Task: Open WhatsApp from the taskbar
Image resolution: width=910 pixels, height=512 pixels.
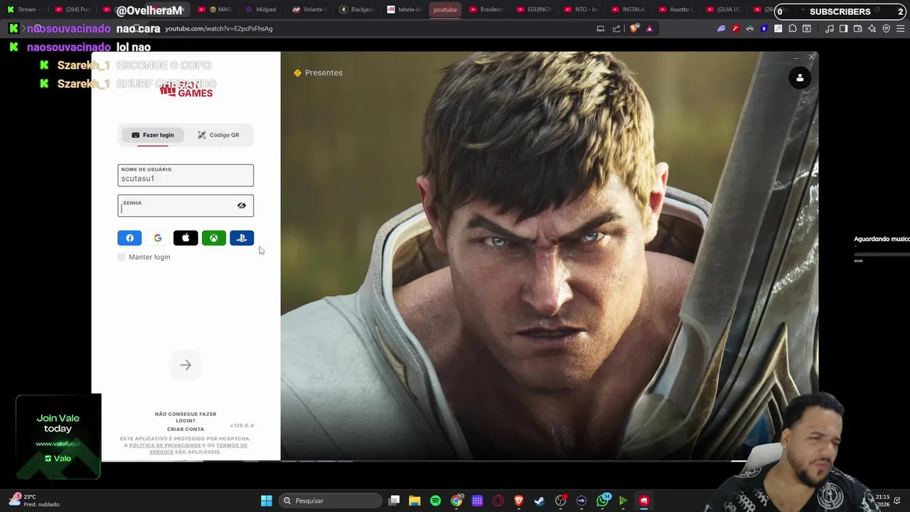Action: (602, 501)
